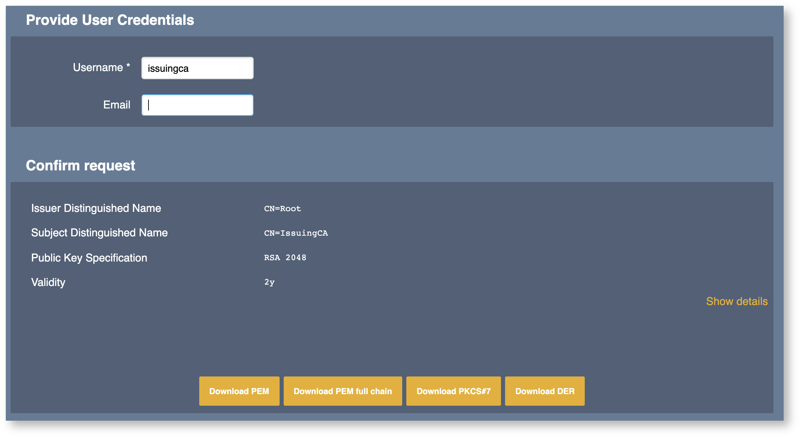Click the Username input field

pos(197,68)
